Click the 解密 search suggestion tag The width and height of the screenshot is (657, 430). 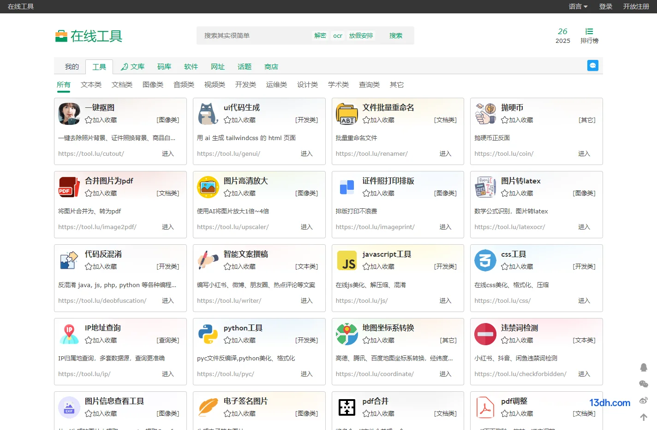coord(320,35)
